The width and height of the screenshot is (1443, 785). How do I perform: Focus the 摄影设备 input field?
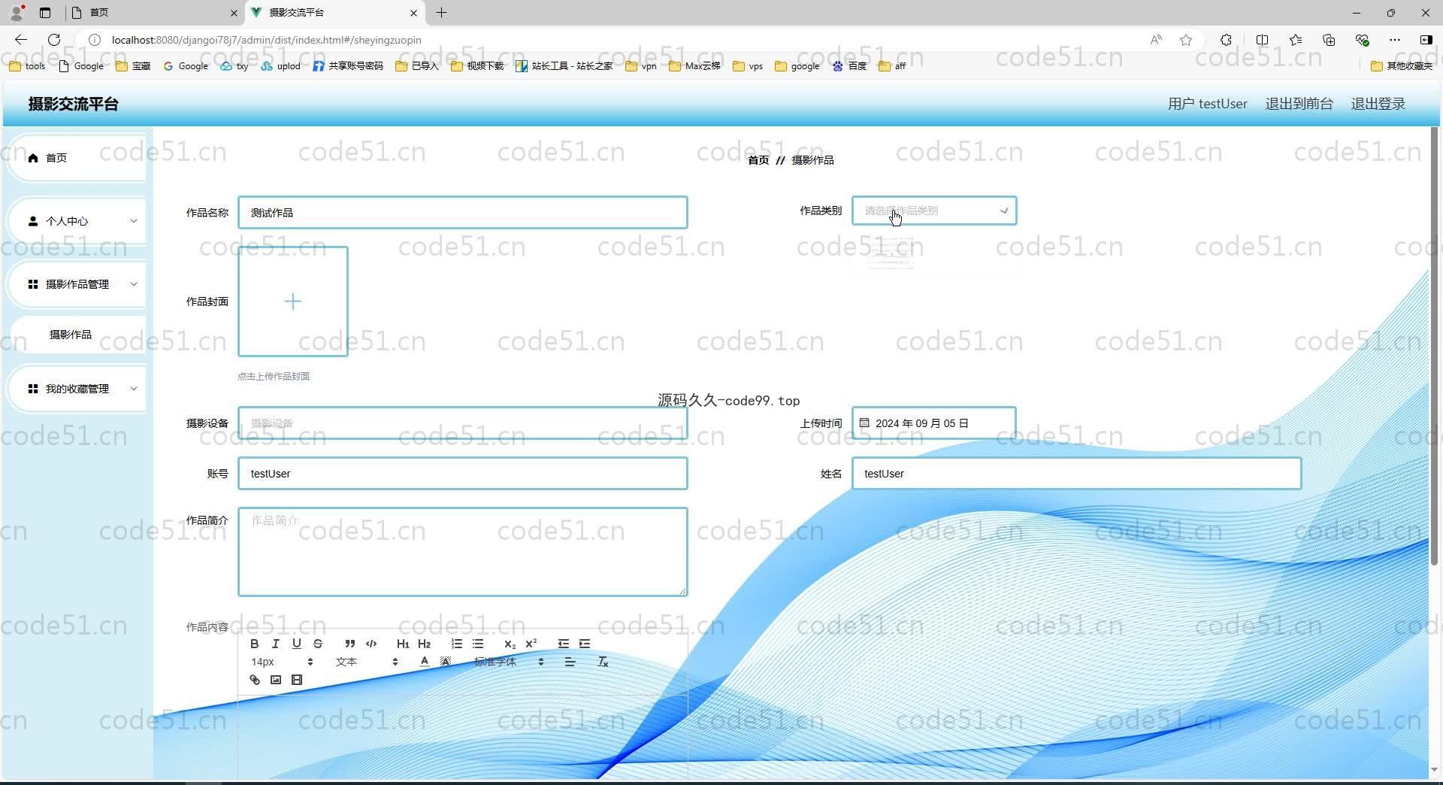coord(463,423)
